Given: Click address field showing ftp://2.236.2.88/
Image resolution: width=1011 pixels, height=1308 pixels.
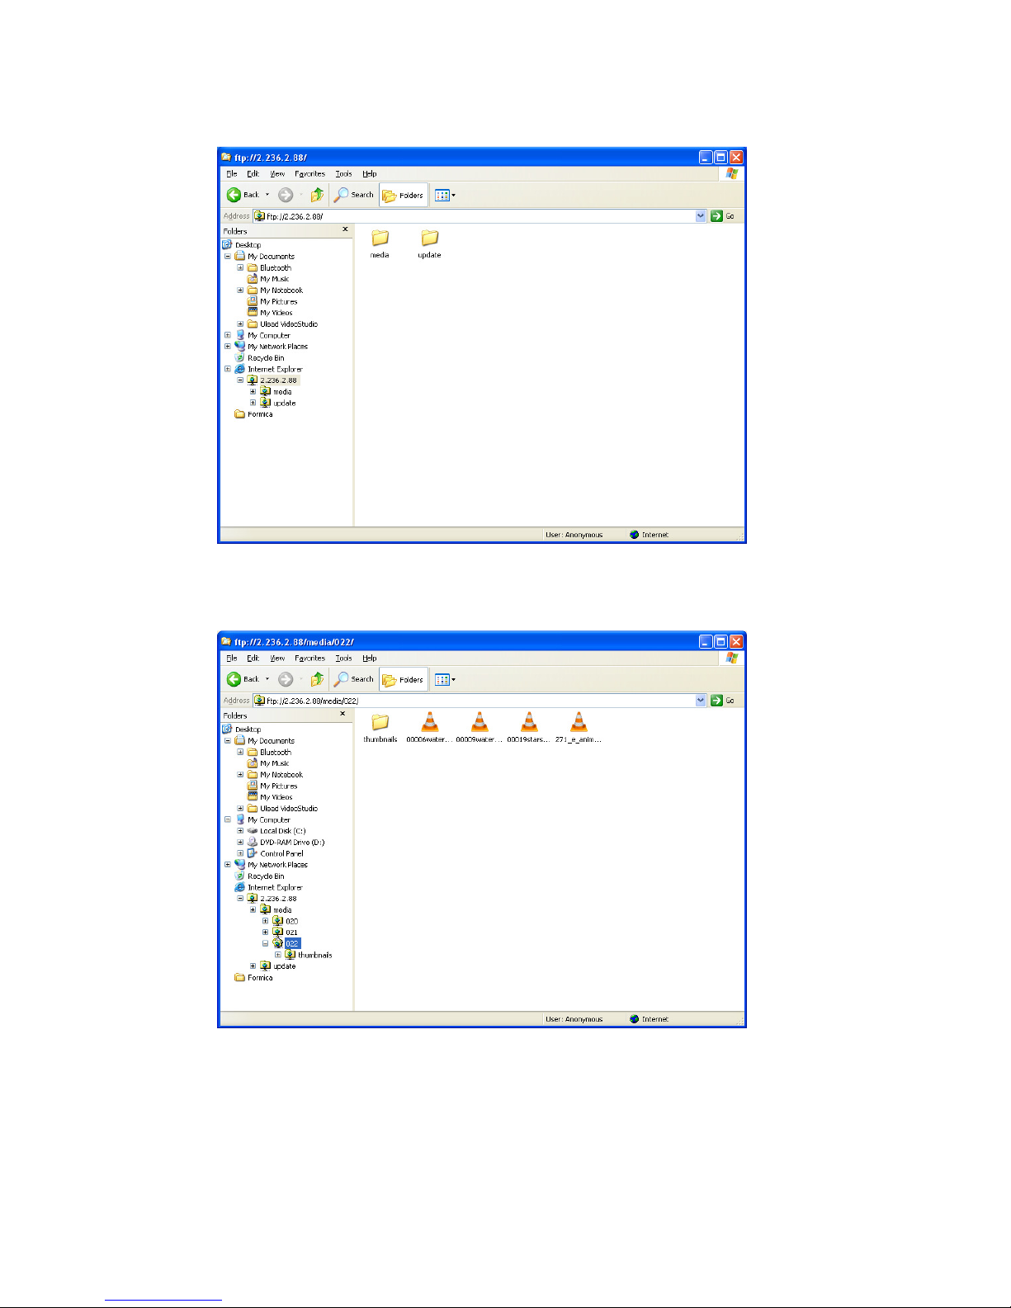Looking at the screenshot, I should 474,216.
